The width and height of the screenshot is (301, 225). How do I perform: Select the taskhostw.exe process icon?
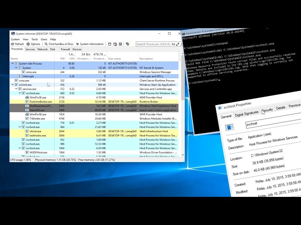tap(27, 135)
